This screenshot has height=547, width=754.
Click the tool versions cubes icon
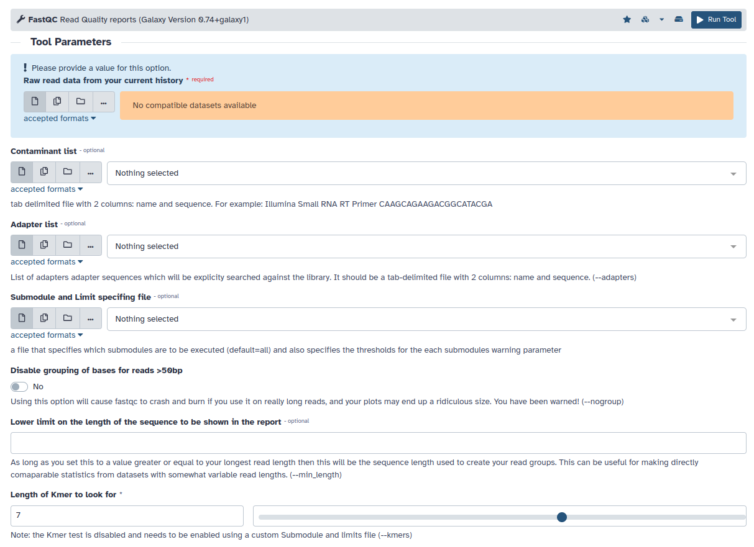[645, 20]
